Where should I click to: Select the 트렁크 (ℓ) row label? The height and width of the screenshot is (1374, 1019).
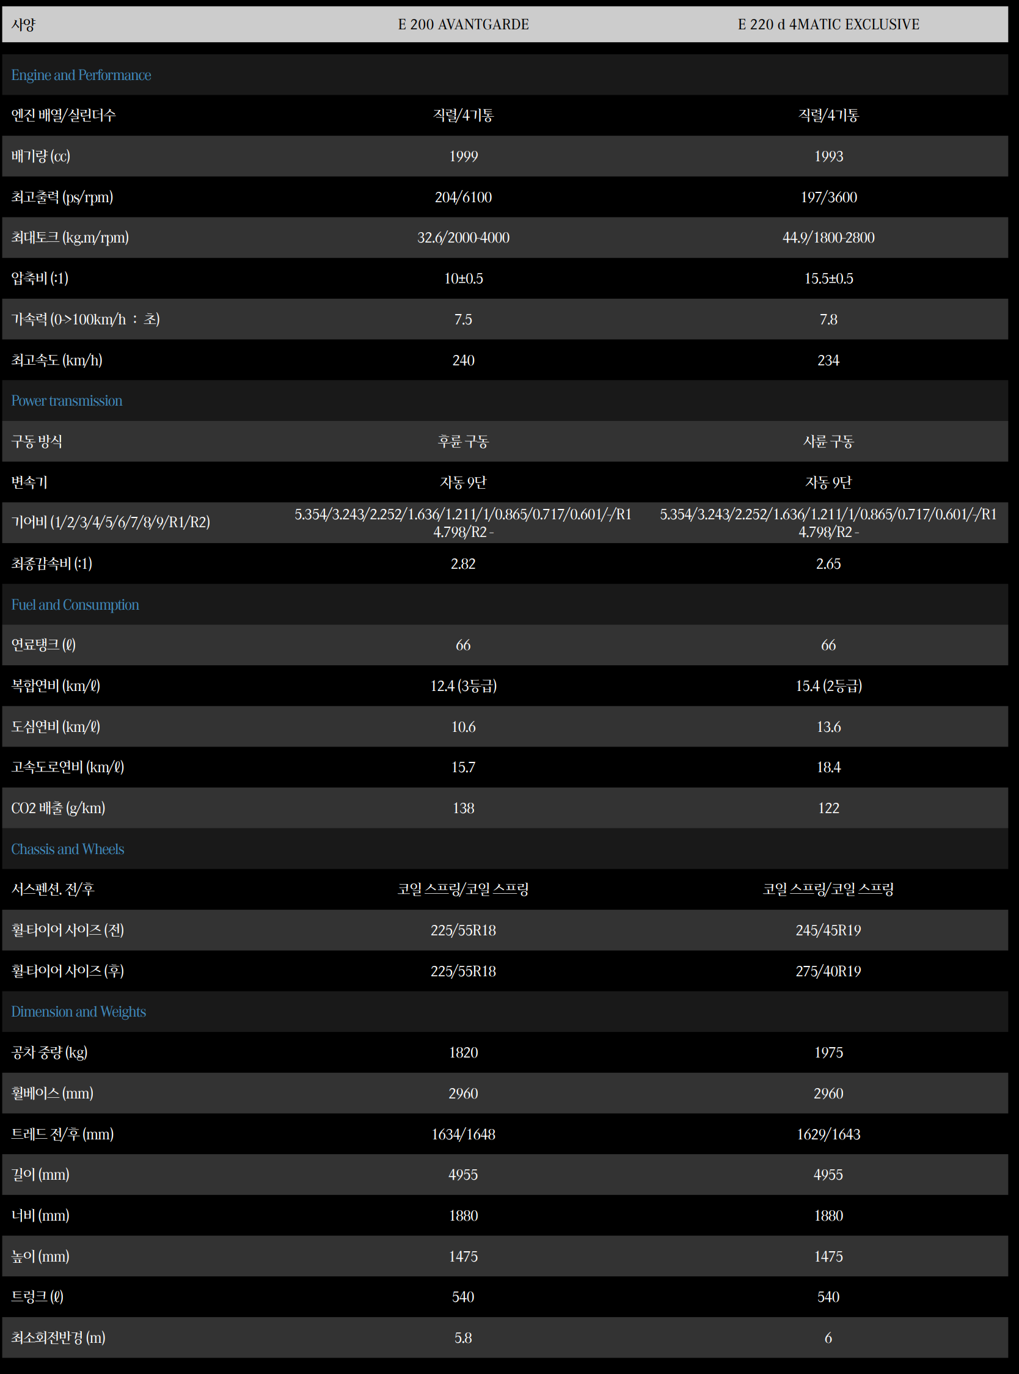pos(37,1296)
